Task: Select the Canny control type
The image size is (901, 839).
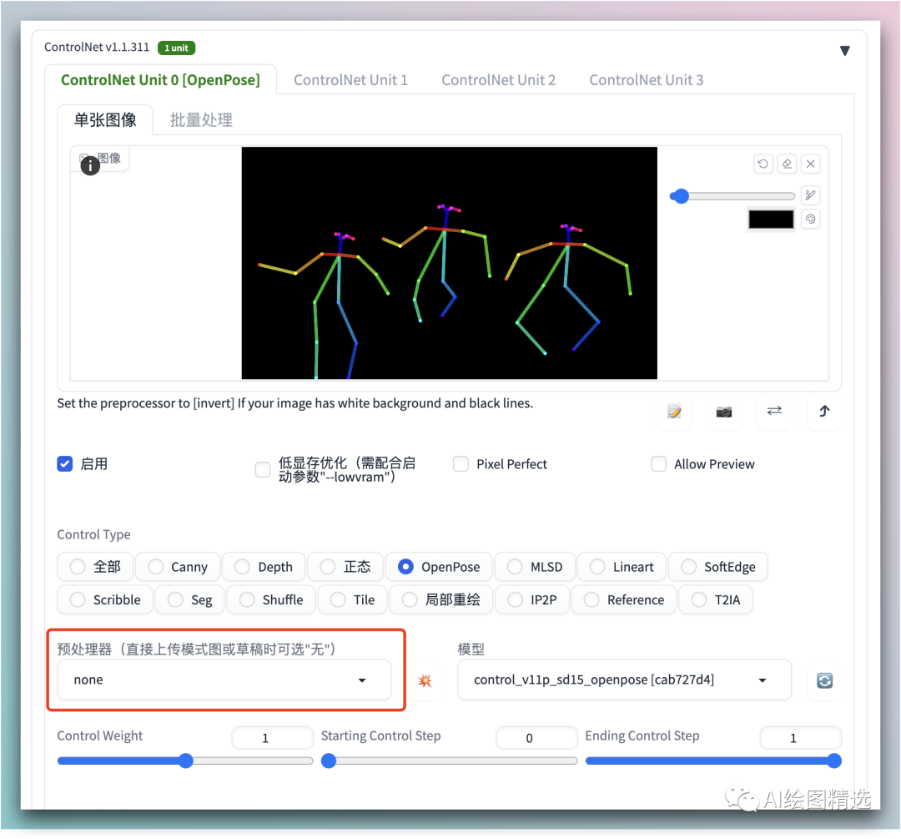Action: tap(179, 567)
